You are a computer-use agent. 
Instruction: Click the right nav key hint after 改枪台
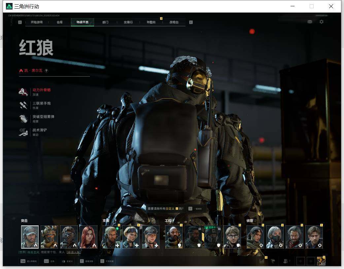[191, 22]
